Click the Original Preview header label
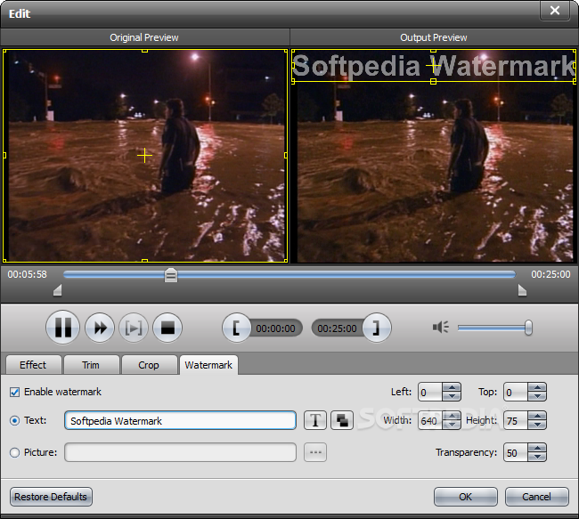 pos(144,37)
